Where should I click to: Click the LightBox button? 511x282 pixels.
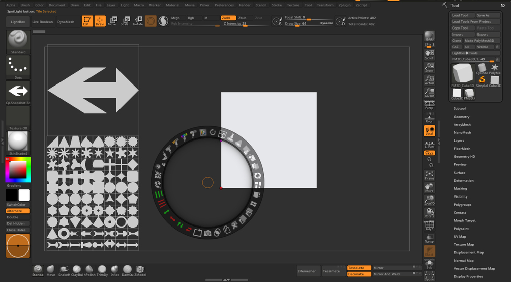[x=18, y=22]
